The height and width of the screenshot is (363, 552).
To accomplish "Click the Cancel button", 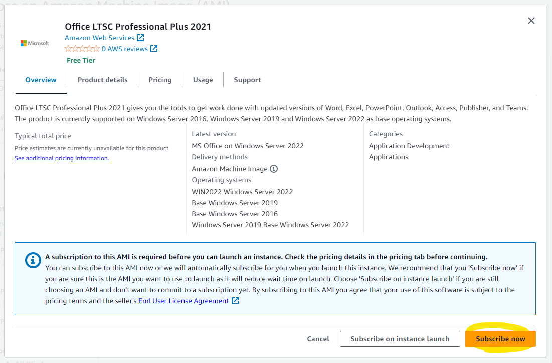I will point(318,339).
